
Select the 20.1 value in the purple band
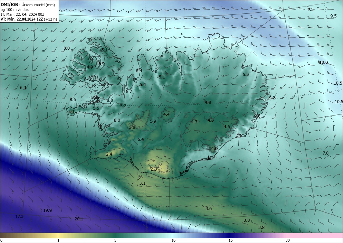(x=79, y=219)
